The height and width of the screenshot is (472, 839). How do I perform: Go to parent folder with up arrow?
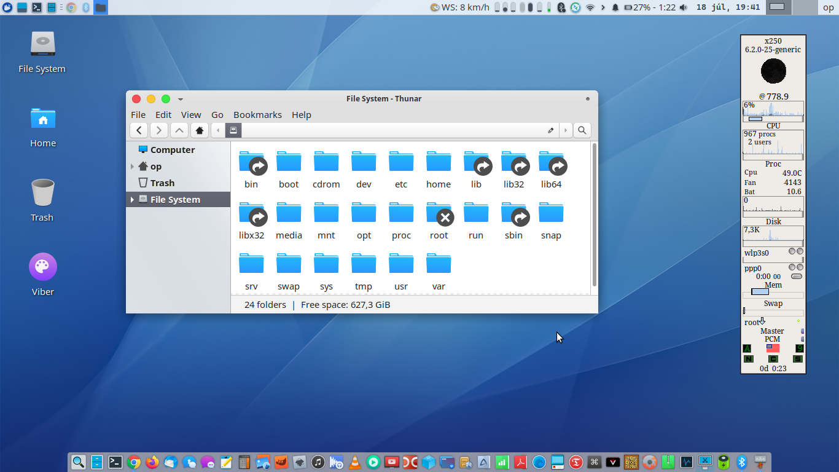tap(179, 130)
